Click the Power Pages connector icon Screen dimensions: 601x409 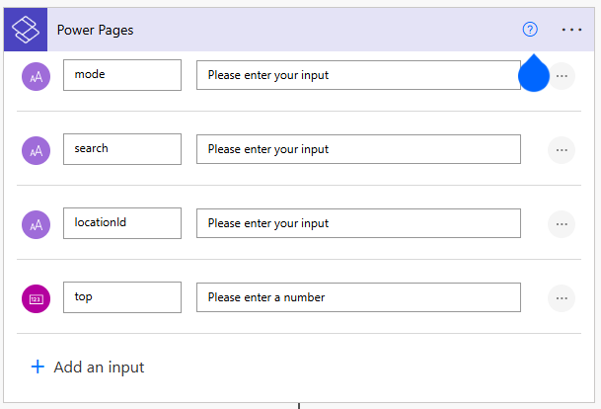26,30
